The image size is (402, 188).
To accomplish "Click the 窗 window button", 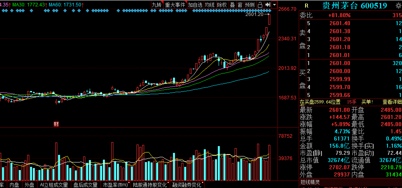I will click(240, 5).
